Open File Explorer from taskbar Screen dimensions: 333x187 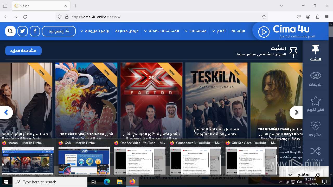(119, 182)
